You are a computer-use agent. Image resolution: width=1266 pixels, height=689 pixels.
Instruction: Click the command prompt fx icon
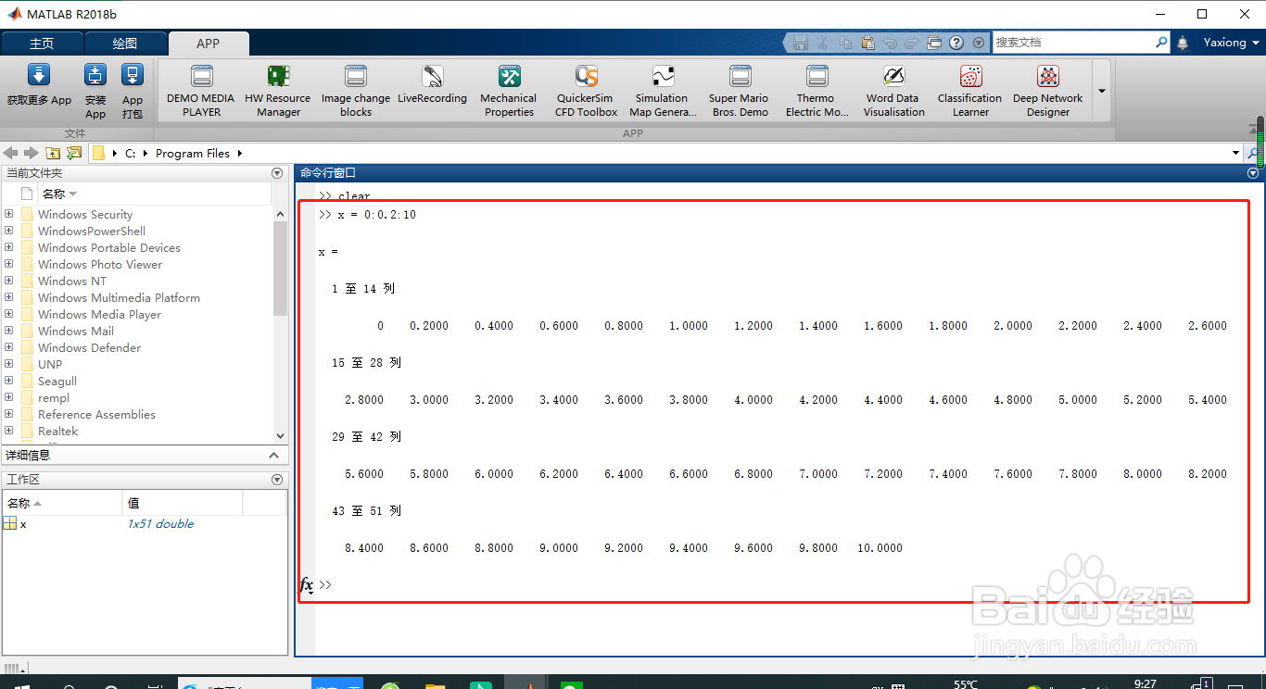coord(306,585)
